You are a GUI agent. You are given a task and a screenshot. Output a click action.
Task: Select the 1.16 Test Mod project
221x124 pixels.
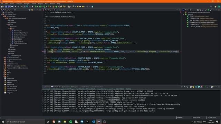[x=9, y=12]
